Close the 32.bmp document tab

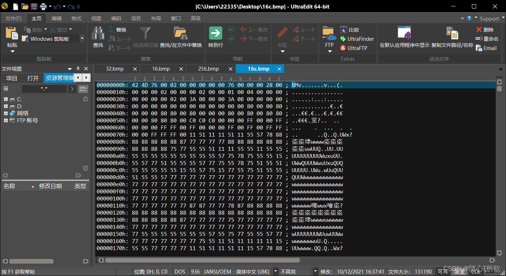135,69
